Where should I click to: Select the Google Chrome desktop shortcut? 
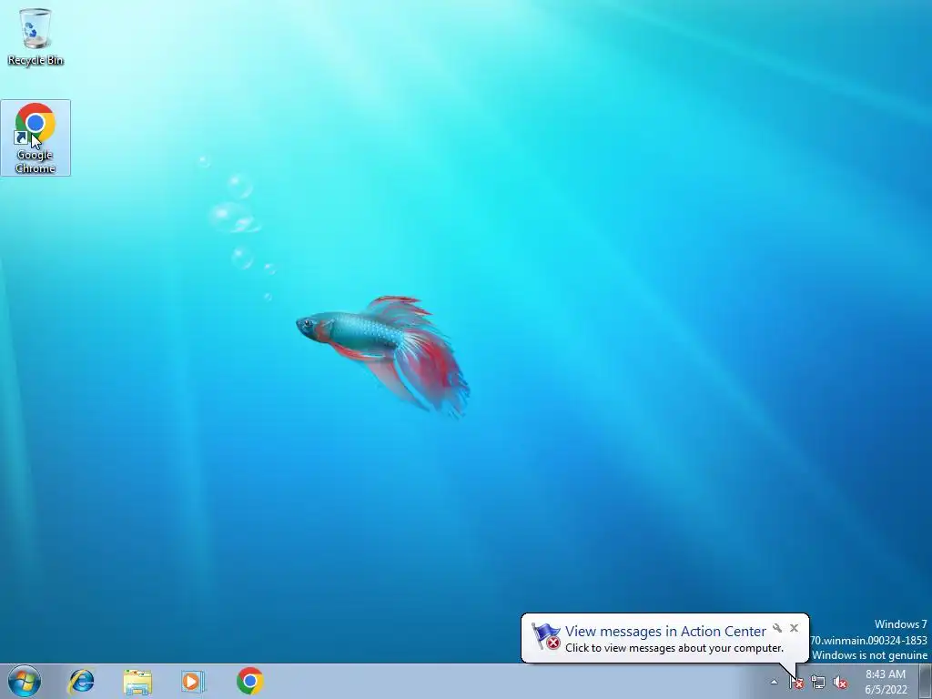35,138
